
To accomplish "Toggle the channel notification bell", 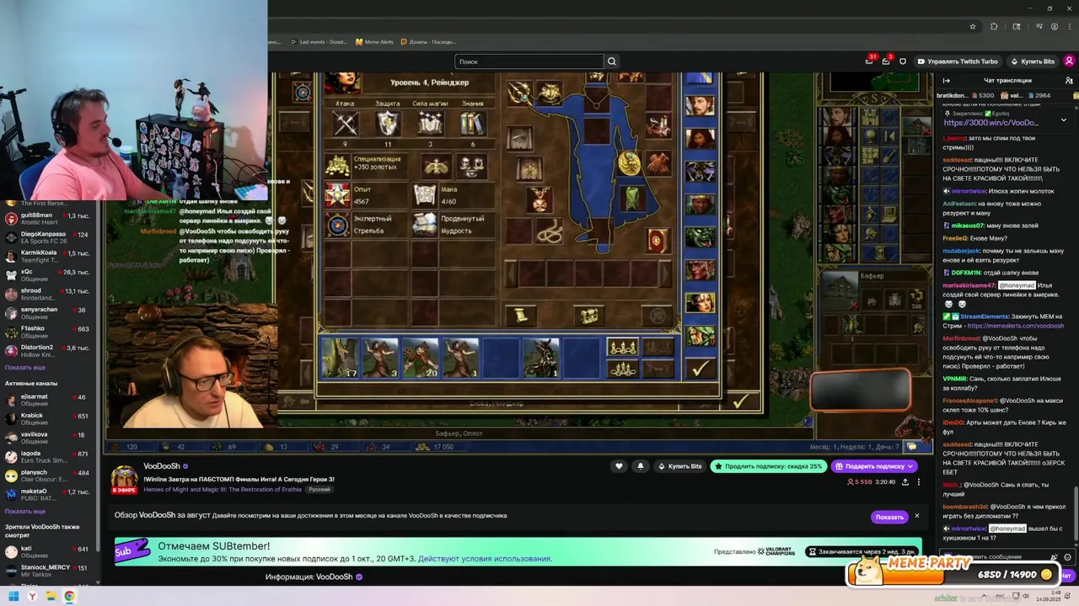I will (640, 466).
